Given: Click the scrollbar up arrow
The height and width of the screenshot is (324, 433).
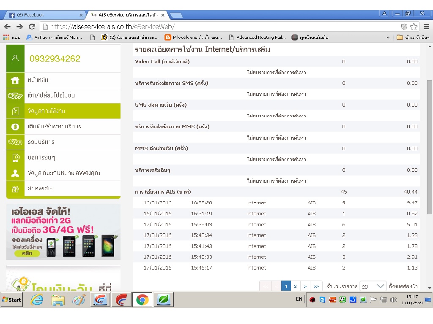Looking at the screenshot, I should click(x=430, y=46).
